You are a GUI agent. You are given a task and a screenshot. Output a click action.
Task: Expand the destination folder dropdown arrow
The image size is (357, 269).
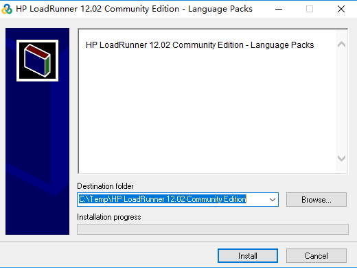point(273,200)
